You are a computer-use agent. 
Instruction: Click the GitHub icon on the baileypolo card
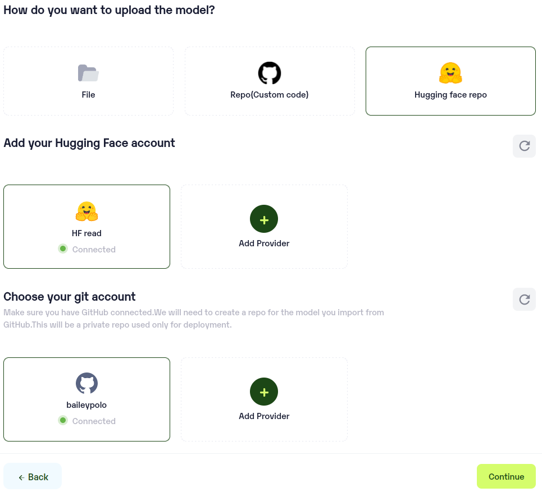click(x=86, y=383)
